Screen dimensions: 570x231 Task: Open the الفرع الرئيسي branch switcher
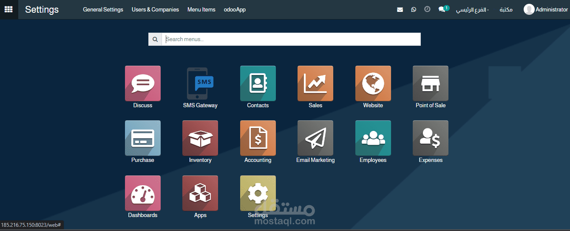point(472,9)
